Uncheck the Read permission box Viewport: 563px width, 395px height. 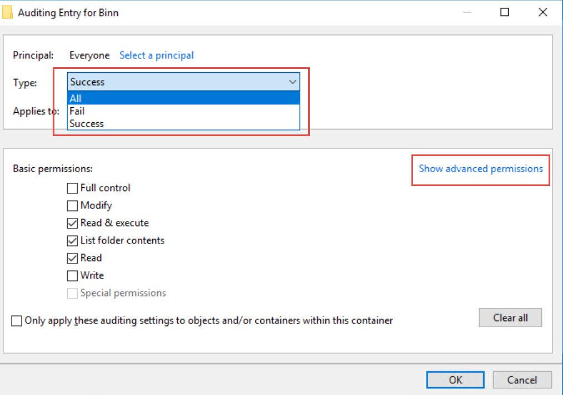coord(72,258)
